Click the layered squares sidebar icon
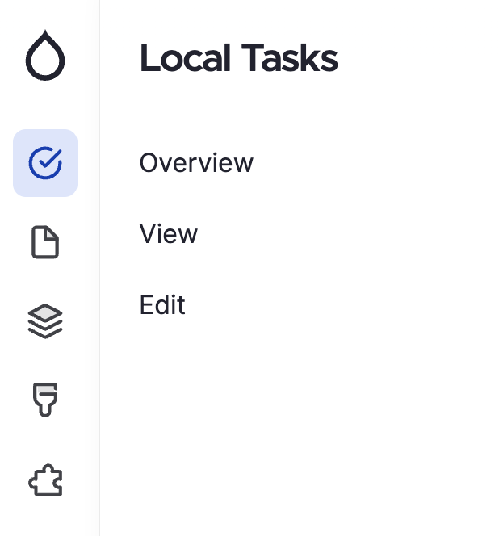Viewport: 499px width, 536px height. point(45,321)
